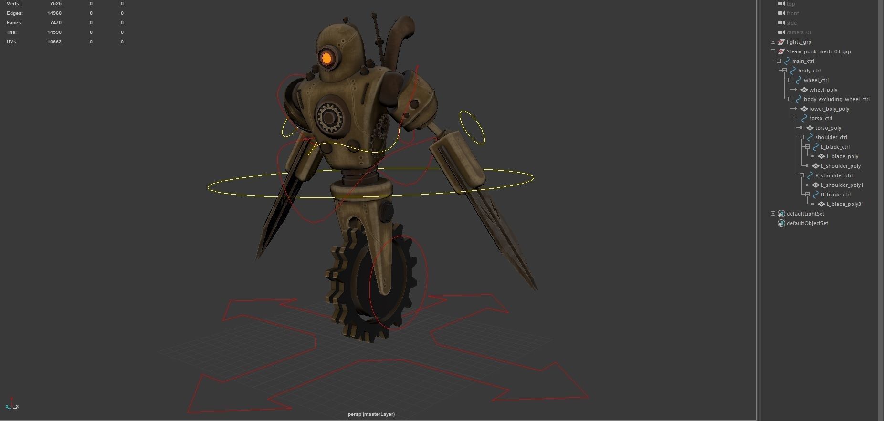The height and width of the screenshot is (421, 884).
Task: Click the curve icon of main_ctrl
Action: click(787, 61)
